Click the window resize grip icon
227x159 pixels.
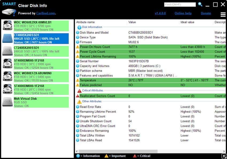click(x=224, y=156)
